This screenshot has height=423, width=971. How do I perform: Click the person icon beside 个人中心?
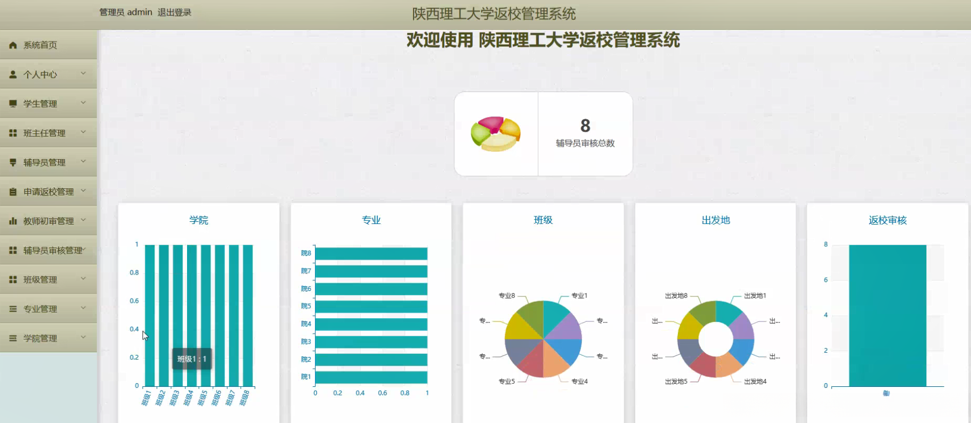13,74
